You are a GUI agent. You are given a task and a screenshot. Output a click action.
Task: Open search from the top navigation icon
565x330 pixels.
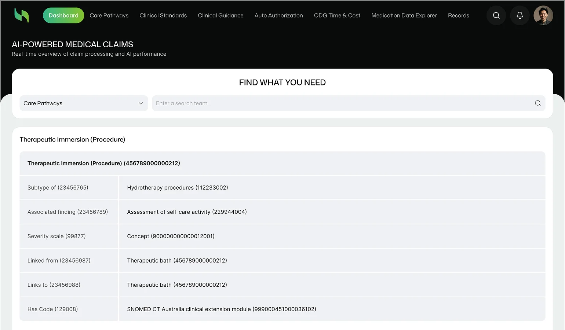click(496, 15)
